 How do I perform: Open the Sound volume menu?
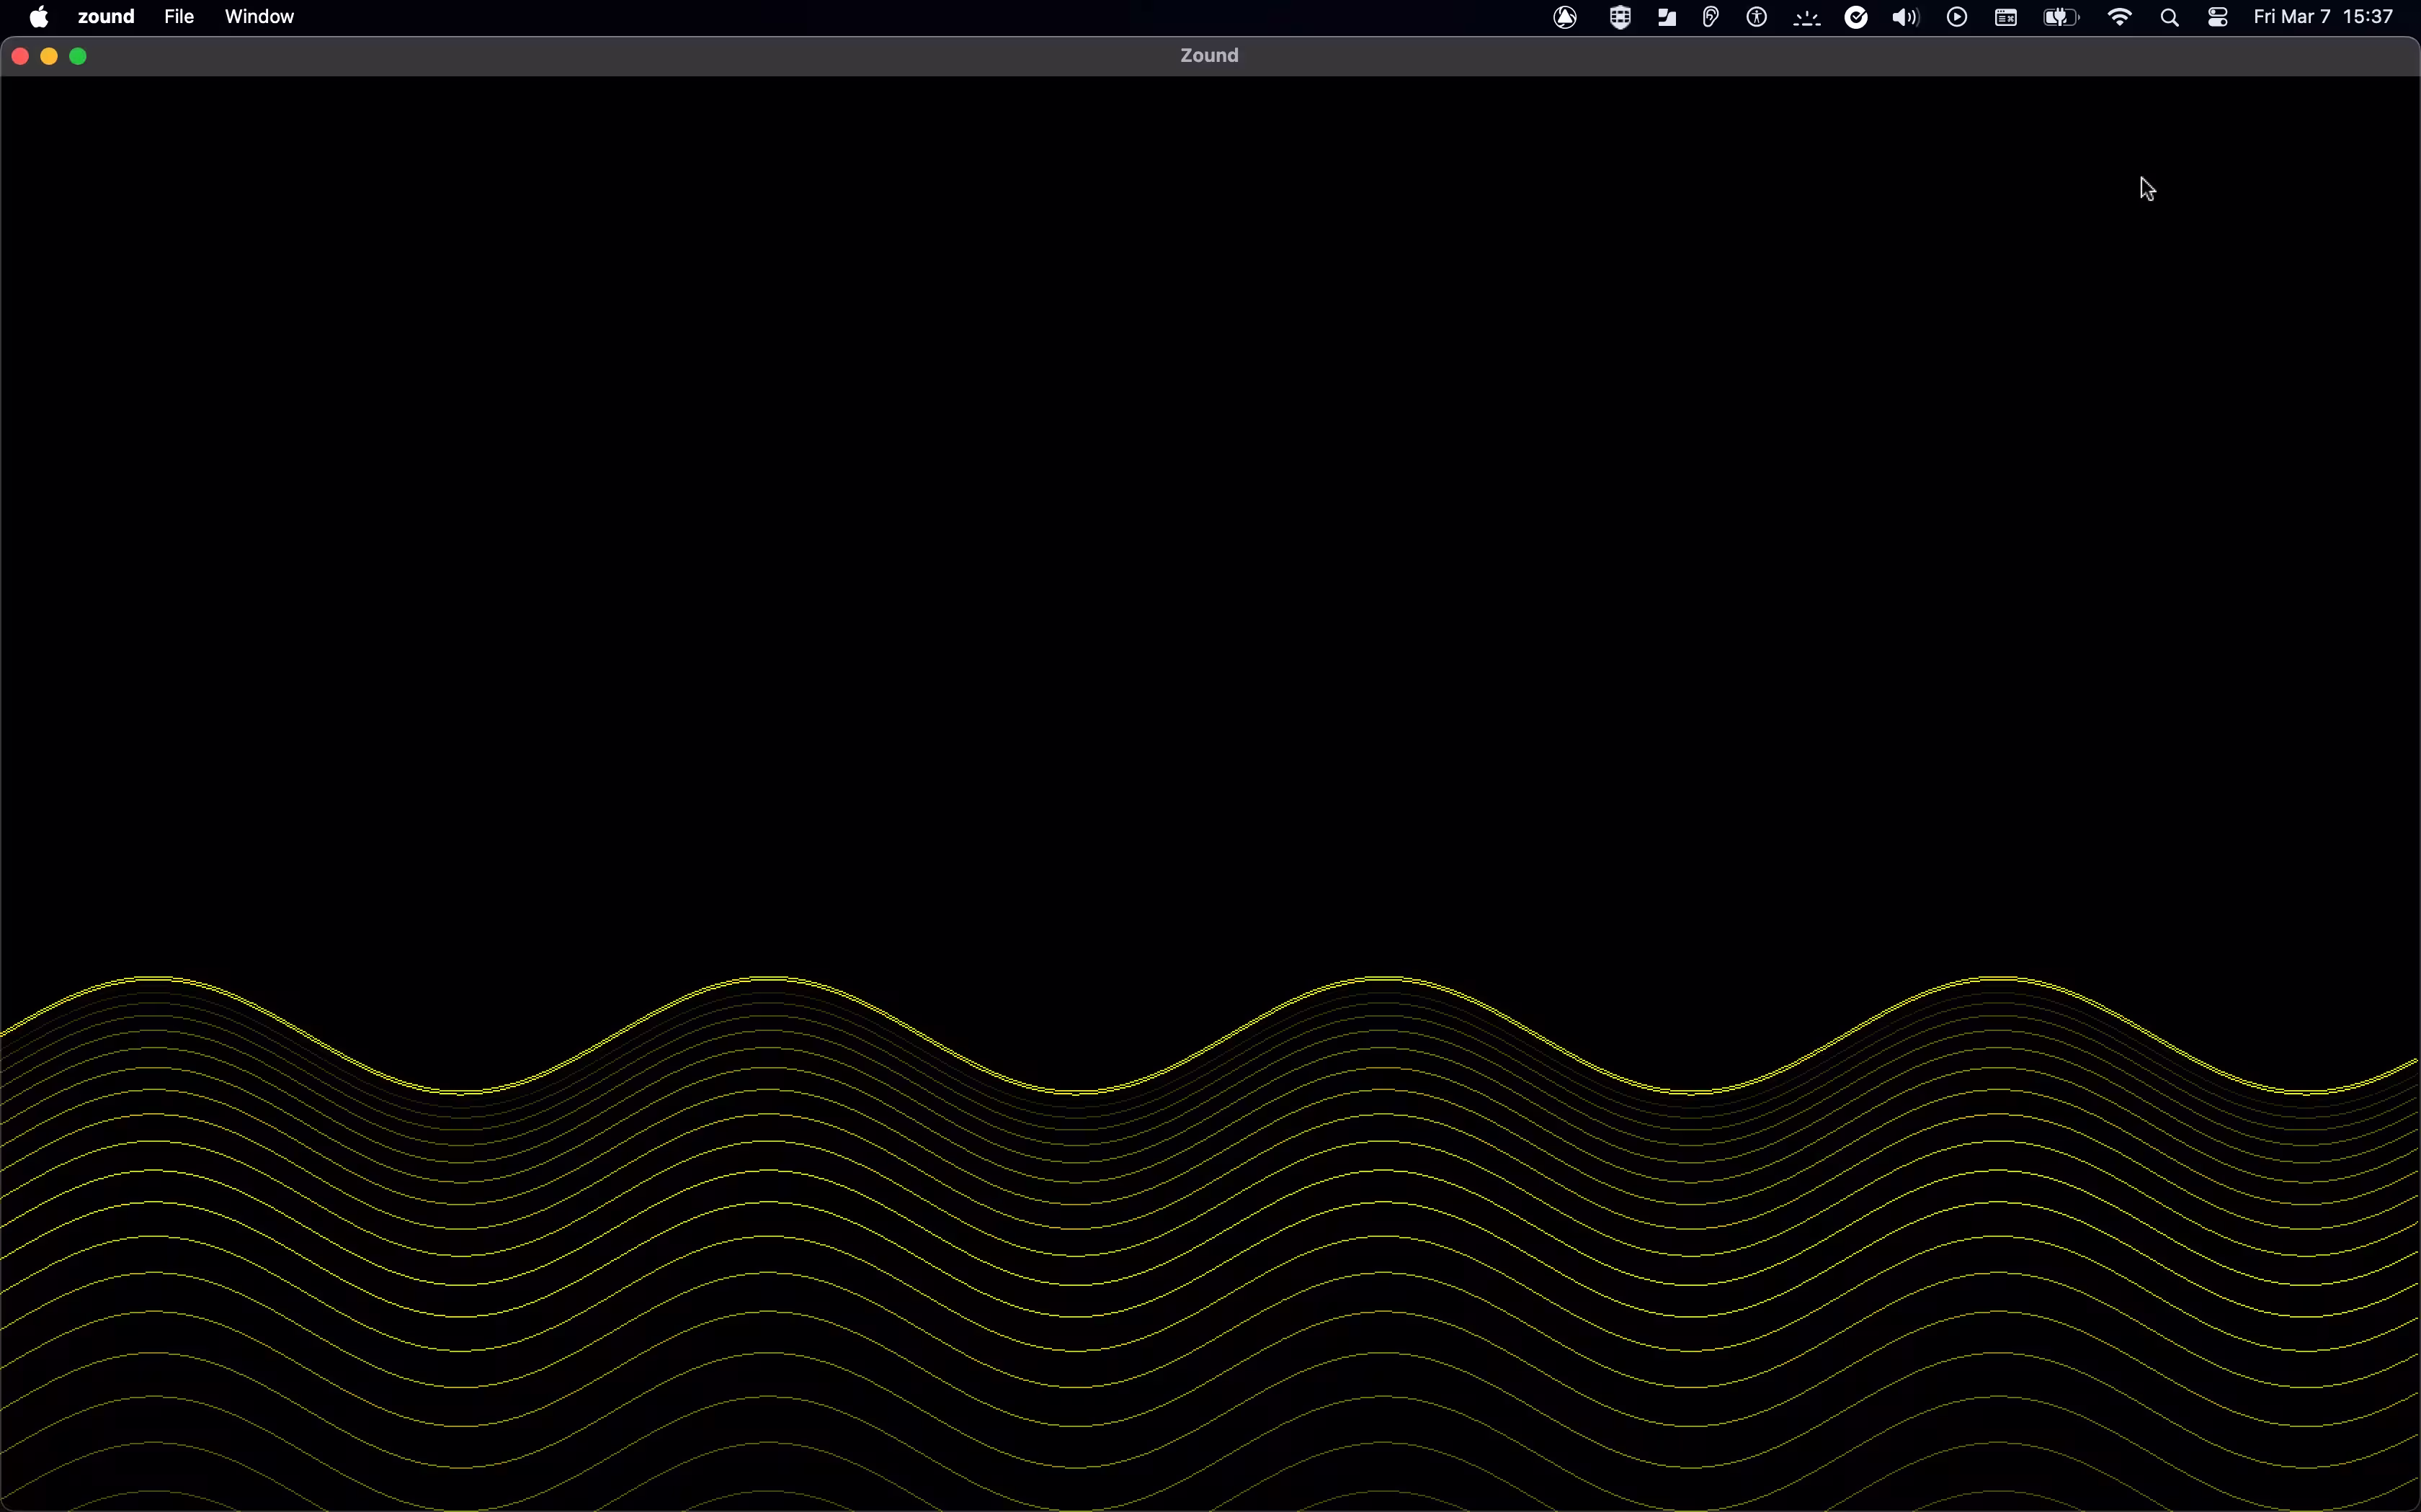(1906, 18)
